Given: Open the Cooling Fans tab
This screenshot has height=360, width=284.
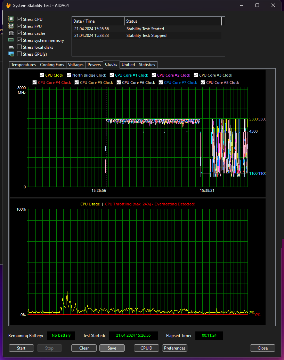Looking at the screenshot, I should pos(52,65).
